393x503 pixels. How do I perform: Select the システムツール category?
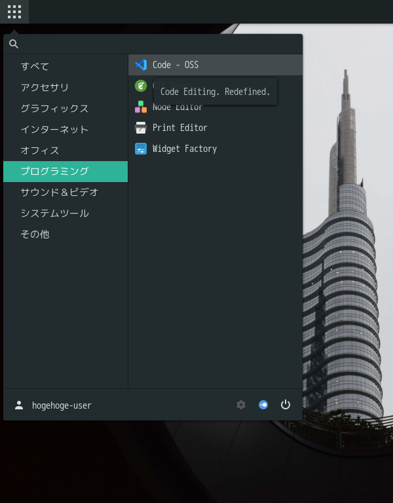coord(65,214)
